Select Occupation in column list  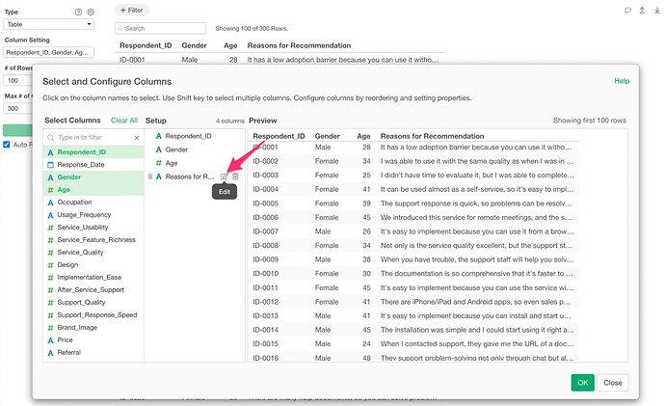74,202
